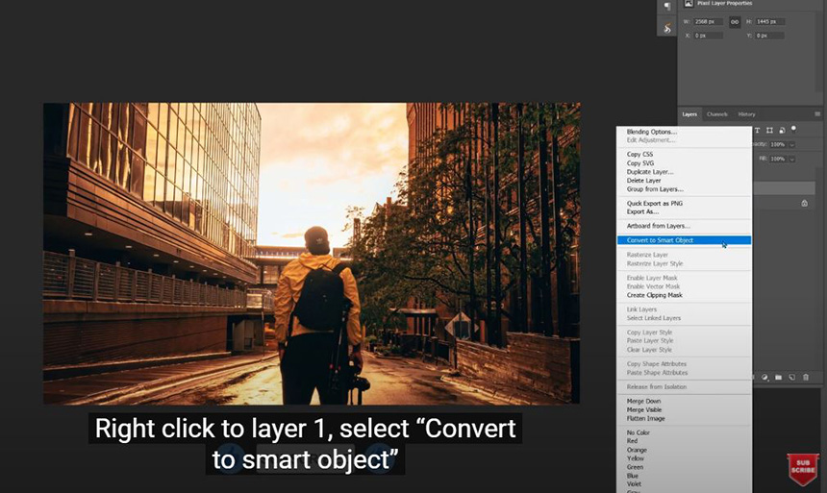This screenshot has height=493, width=827.
Task: Open the Layers panel options menu
Action: pos(817,114)
